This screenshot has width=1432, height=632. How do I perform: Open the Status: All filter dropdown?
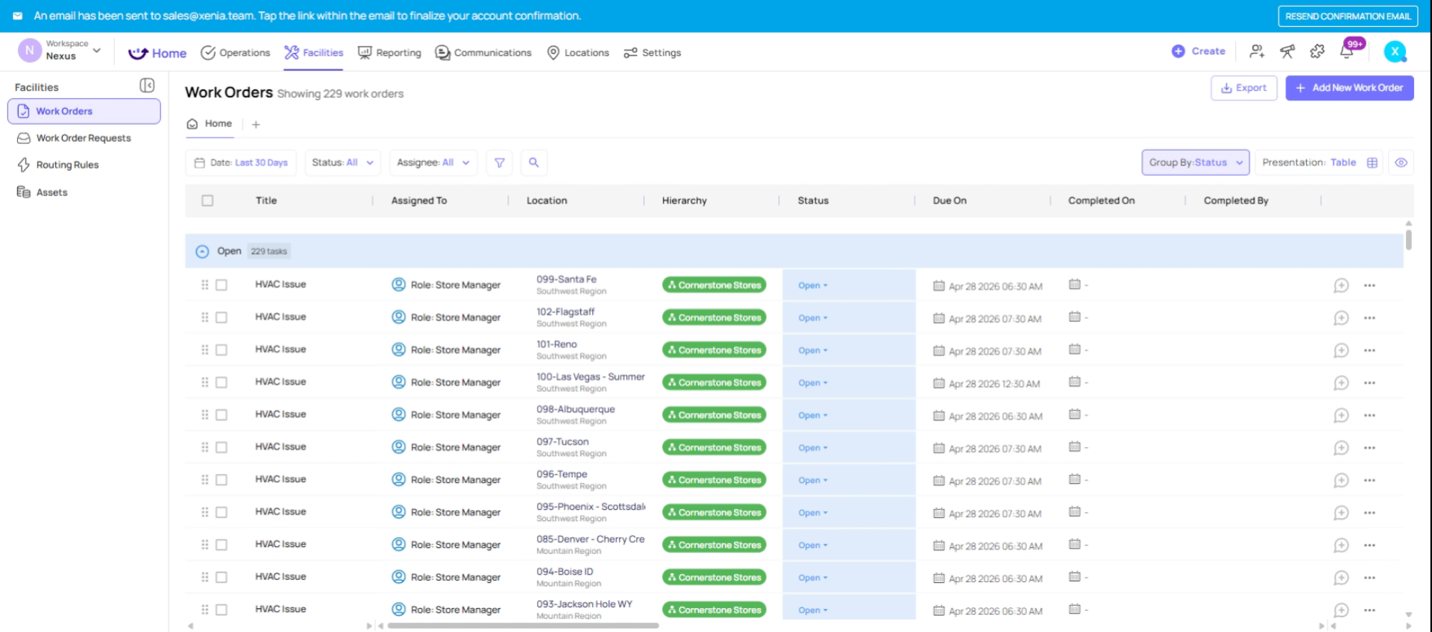tap(342, 162)
